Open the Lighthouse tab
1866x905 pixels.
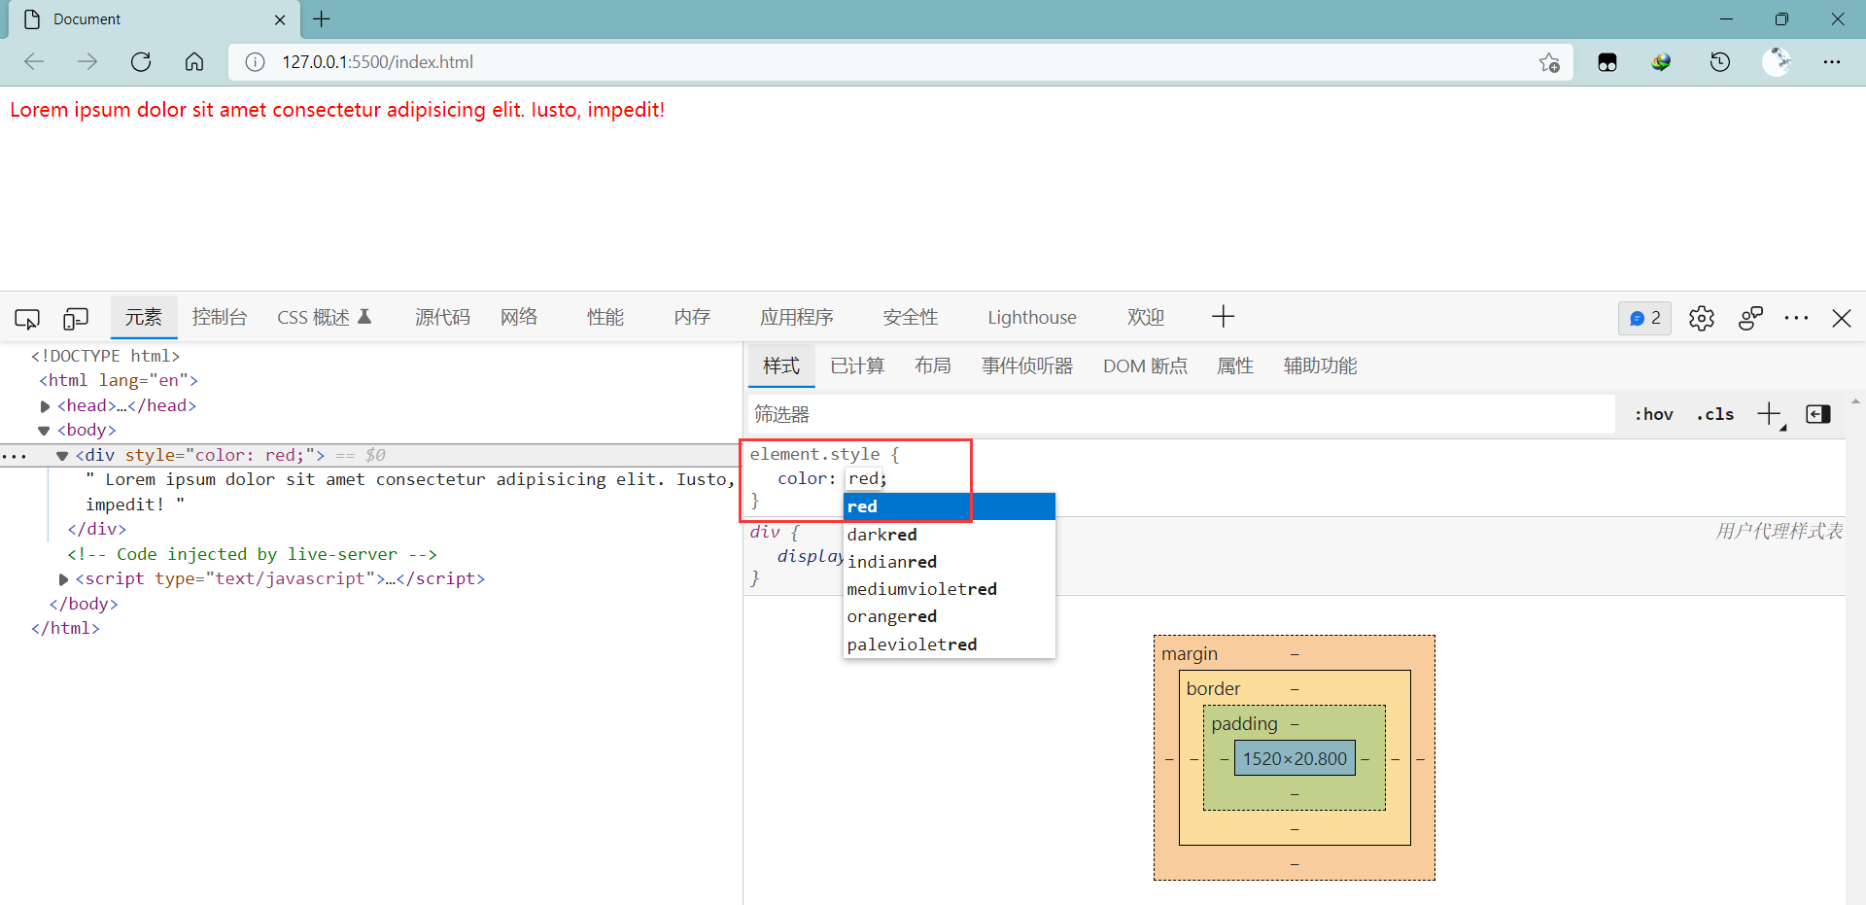pos(1032,318)
